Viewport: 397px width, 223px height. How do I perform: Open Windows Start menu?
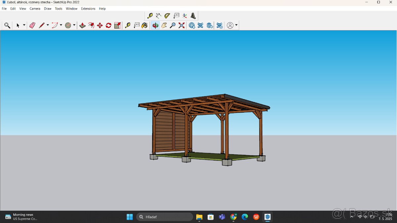[x=130, y=217]
